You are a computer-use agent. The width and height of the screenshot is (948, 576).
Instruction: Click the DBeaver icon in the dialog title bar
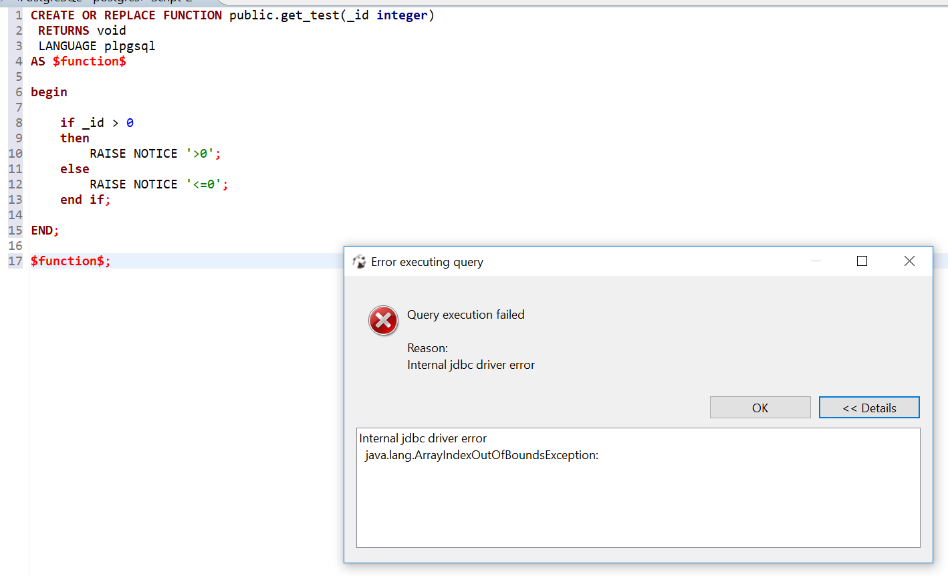[359, 261]
